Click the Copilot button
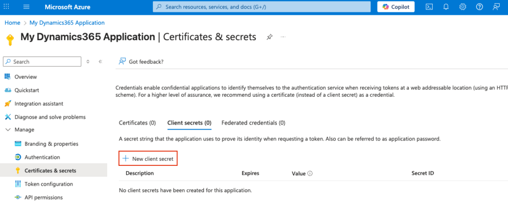Viewport: 508px width, 206px height. (x=396, y=7)
